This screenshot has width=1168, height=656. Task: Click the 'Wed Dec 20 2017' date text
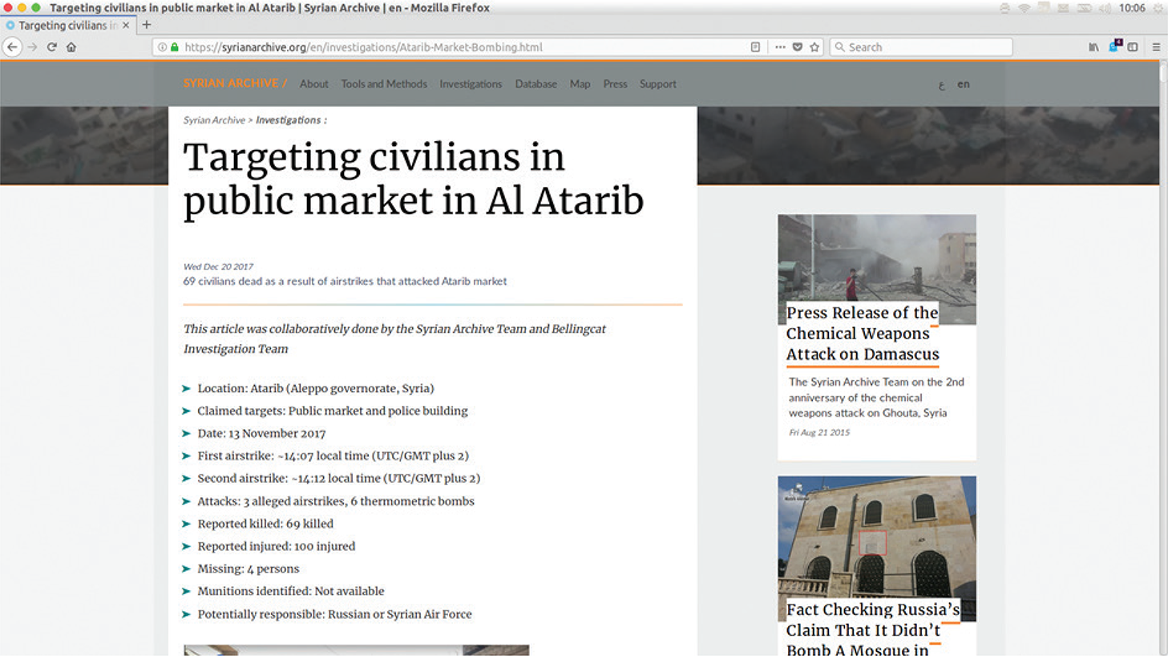click(218, 266)
